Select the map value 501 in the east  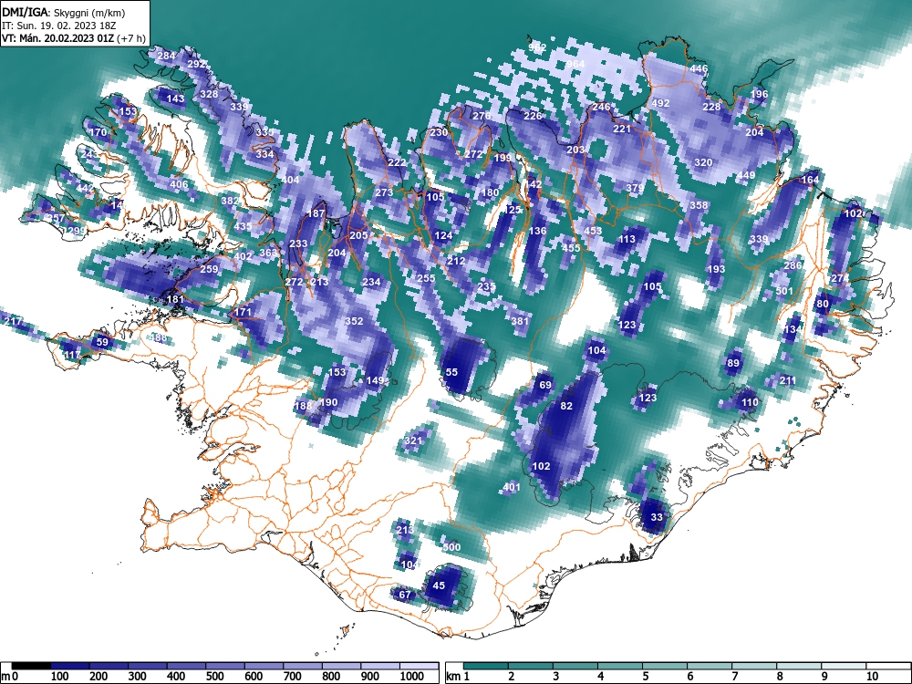click(784, 291)
